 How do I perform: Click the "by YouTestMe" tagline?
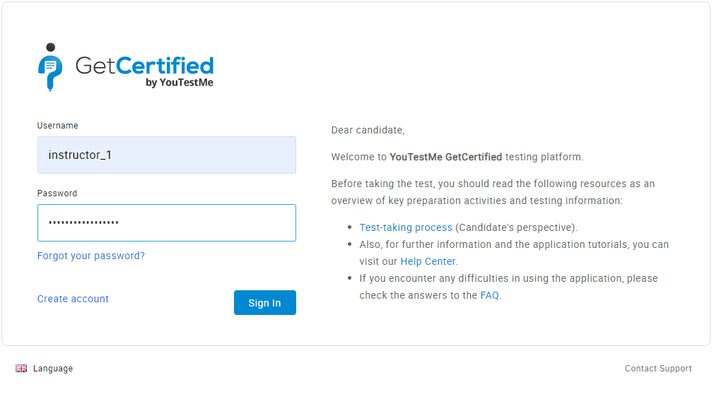pyautogui.click(x=179, y=83)
